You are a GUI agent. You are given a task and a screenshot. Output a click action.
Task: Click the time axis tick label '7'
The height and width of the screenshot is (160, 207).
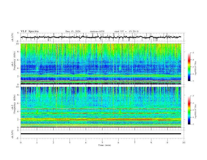[135, 142]
